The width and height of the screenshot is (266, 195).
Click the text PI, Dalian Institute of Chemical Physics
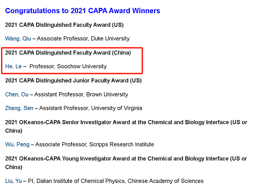(76, 181)
